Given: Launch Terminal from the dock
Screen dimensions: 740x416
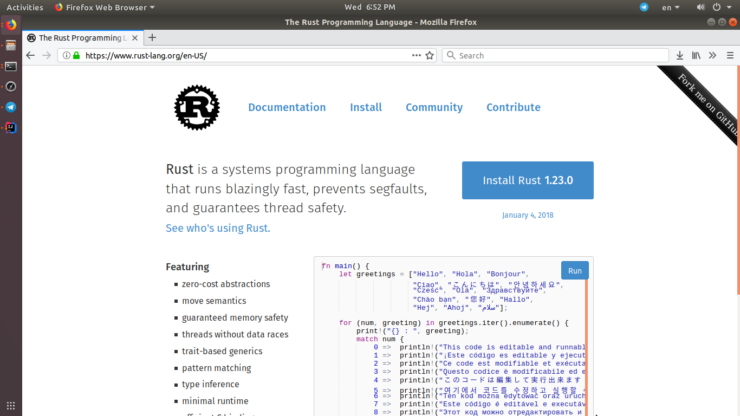Looking at the screenshot, I should 11,66.
